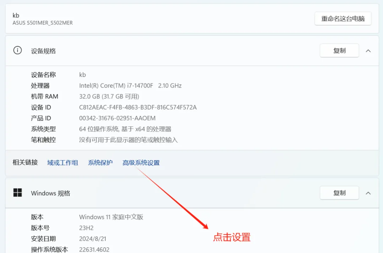Click the device specifications info icon
This screenshot has width=383, height=253.
coord(17,50)
